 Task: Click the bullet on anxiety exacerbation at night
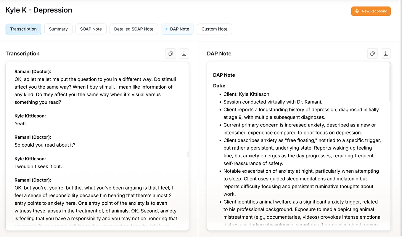click(301, 182)
